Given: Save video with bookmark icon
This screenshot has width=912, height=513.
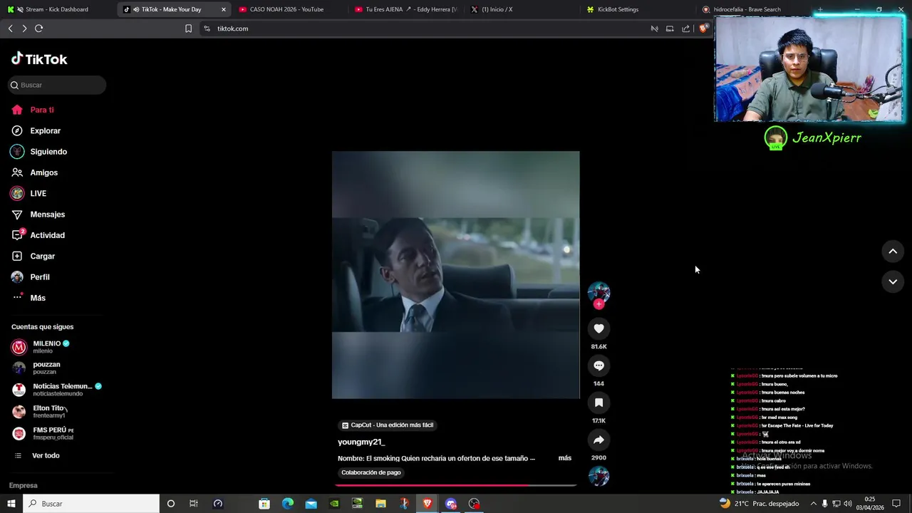Looking at the screenshot, I should (x=598, y=403).
